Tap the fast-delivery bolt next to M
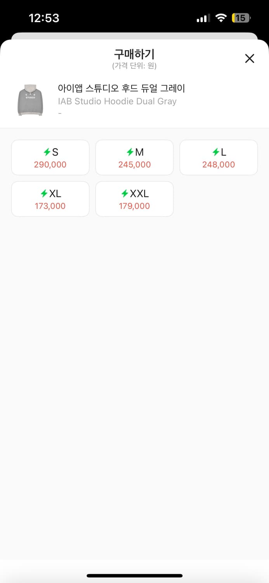 coord(130,152)
